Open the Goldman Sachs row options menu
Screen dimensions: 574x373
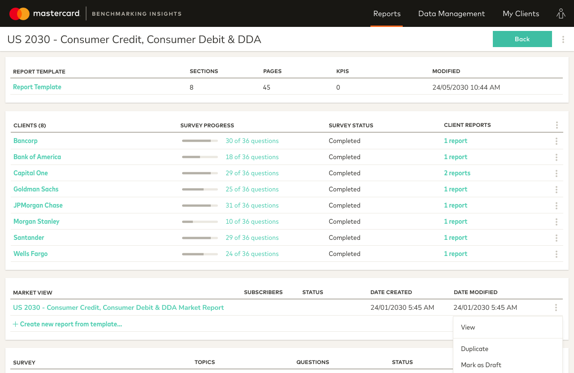pyautogui.click(x=557, y=190)
